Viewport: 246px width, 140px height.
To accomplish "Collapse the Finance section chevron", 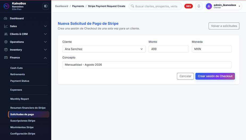I will coord(45,58).
